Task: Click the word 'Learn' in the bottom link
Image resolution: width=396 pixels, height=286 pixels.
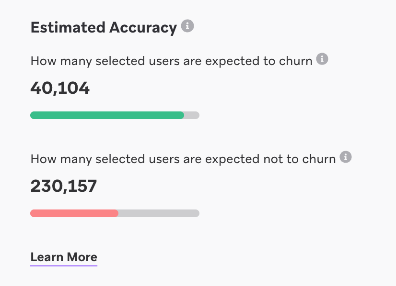Action: [47, 257]
